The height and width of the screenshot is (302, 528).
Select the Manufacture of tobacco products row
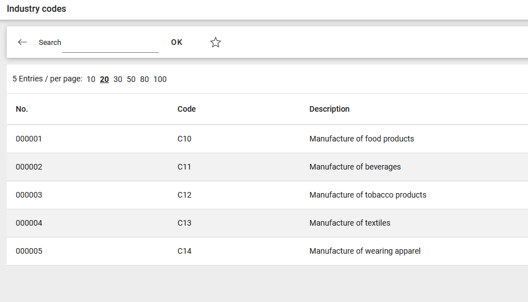(x=367, y=195)
